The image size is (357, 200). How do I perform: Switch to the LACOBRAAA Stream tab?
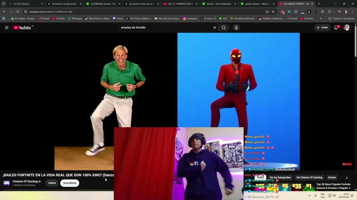(x=103, y=4)
